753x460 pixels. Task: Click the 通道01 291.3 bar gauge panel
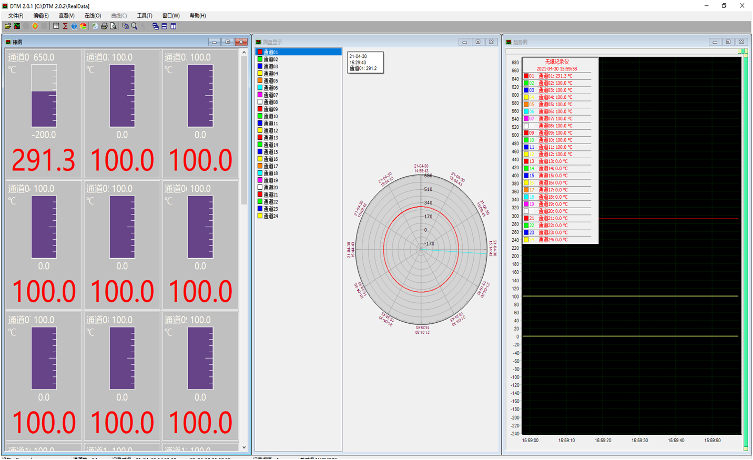coord(44,114)
